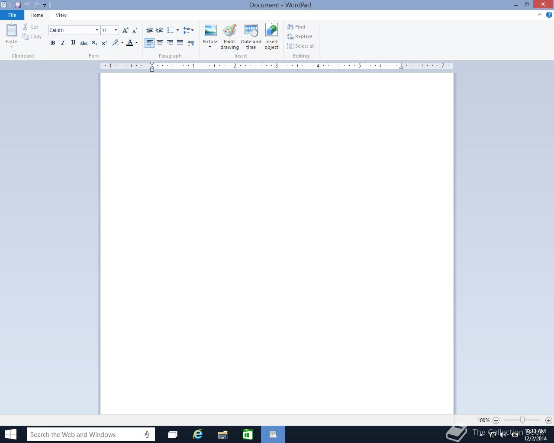554x443 pixels.
Task: Click the Replace button
Action: pos(300,36)
